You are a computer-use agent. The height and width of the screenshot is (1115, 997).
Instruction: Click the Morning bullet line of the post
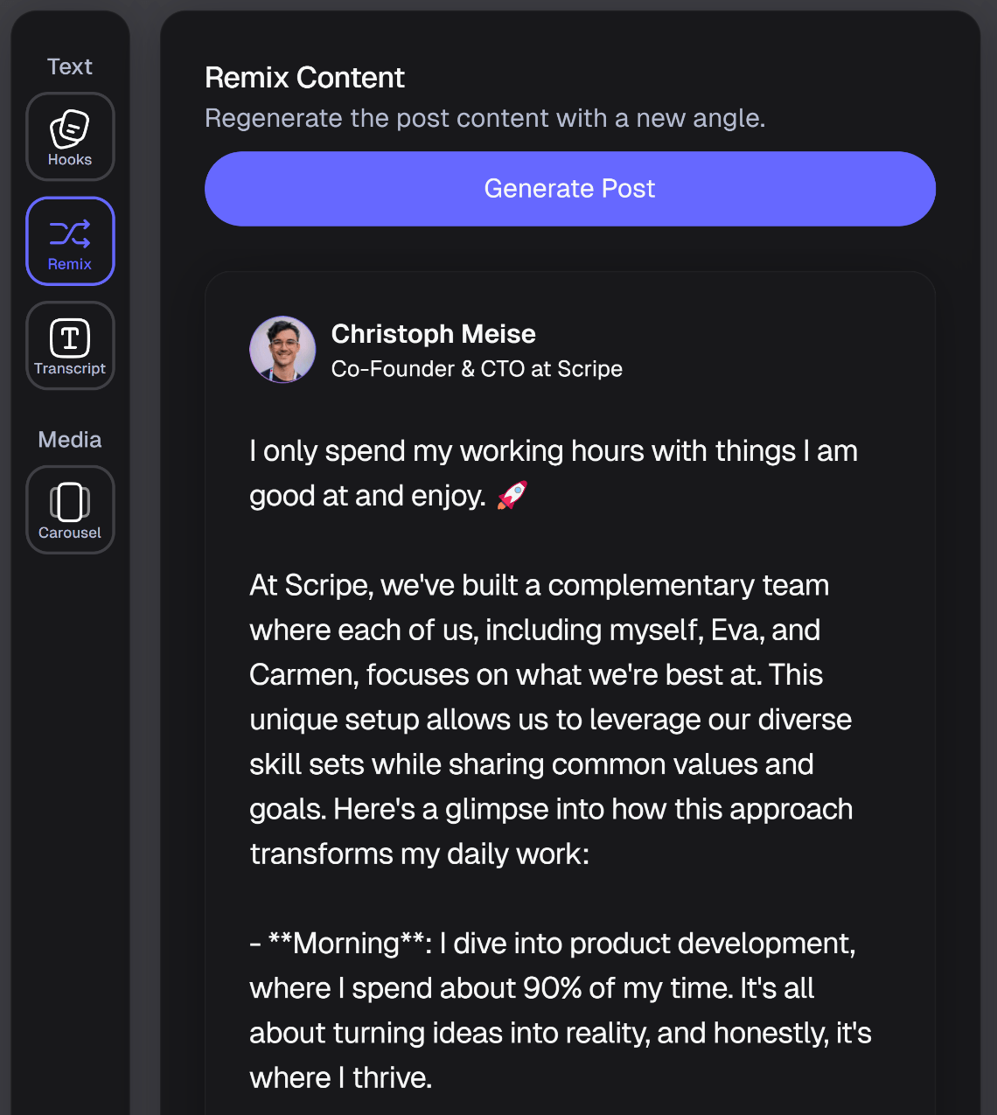[553, 944]
